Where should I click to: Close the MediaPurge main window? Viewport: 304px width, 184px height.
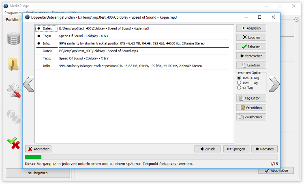coord(294,6)
